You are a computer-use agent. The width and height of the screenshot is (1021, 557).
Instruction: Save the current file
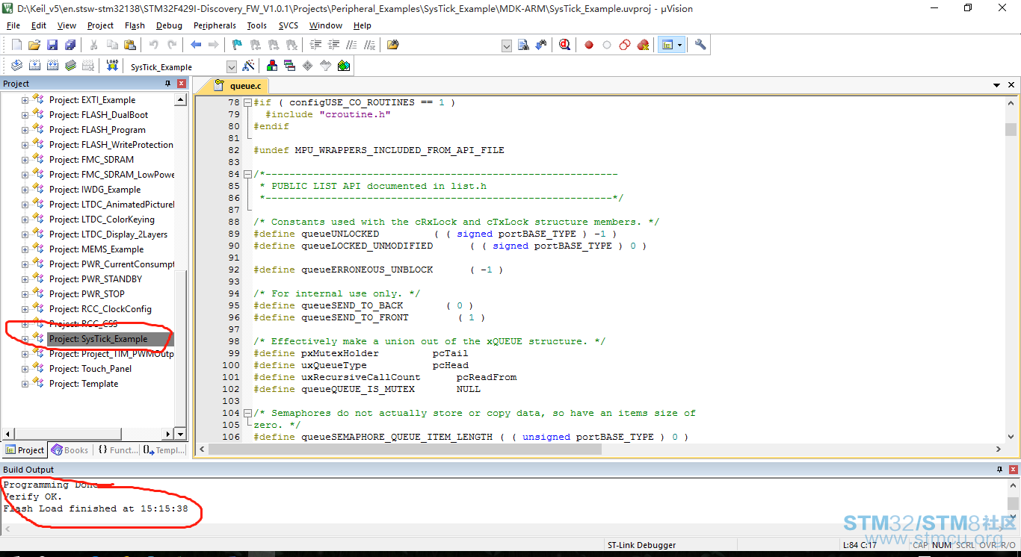[x=52, y=45]
